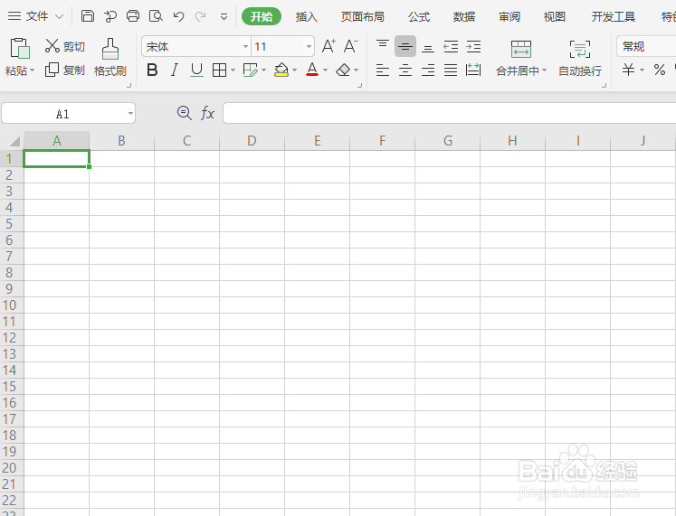This screenshot has height=516, width=676.
Task: Toggle Bold formatting
Action: [x=152, y=70]
